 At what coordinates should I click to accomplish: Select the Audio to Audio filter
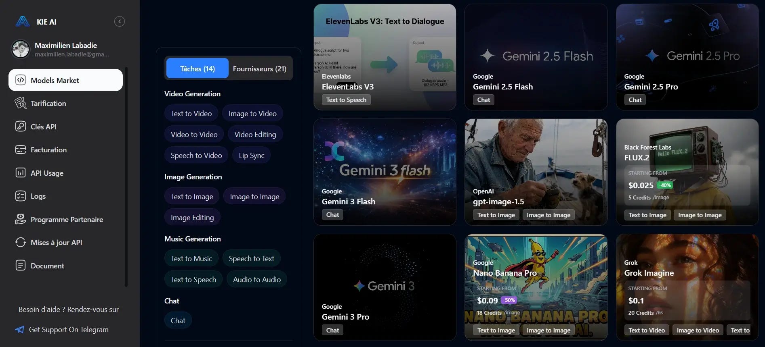point(257,279)
